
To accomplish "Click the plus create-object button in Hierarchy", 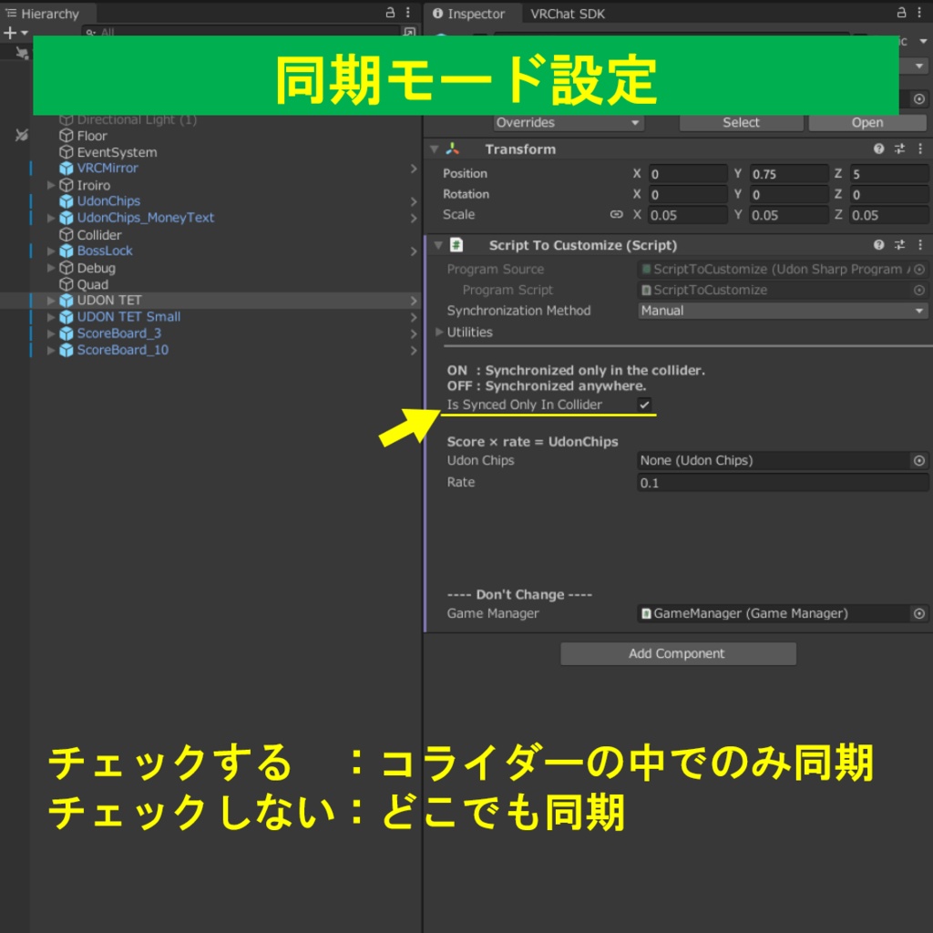I will point(10,33).
